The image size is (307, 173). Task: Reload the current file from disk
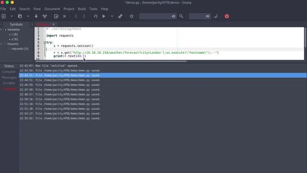tap(56, 16)
